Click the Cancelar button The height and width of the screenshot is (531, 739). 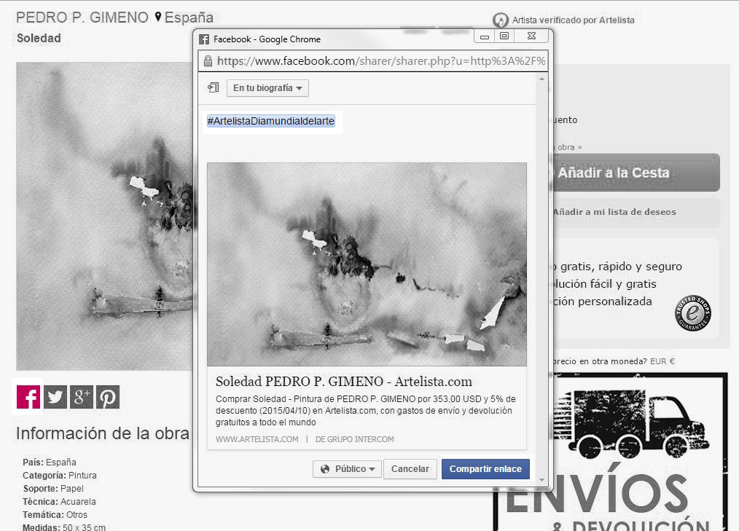[x=410, y=469]
